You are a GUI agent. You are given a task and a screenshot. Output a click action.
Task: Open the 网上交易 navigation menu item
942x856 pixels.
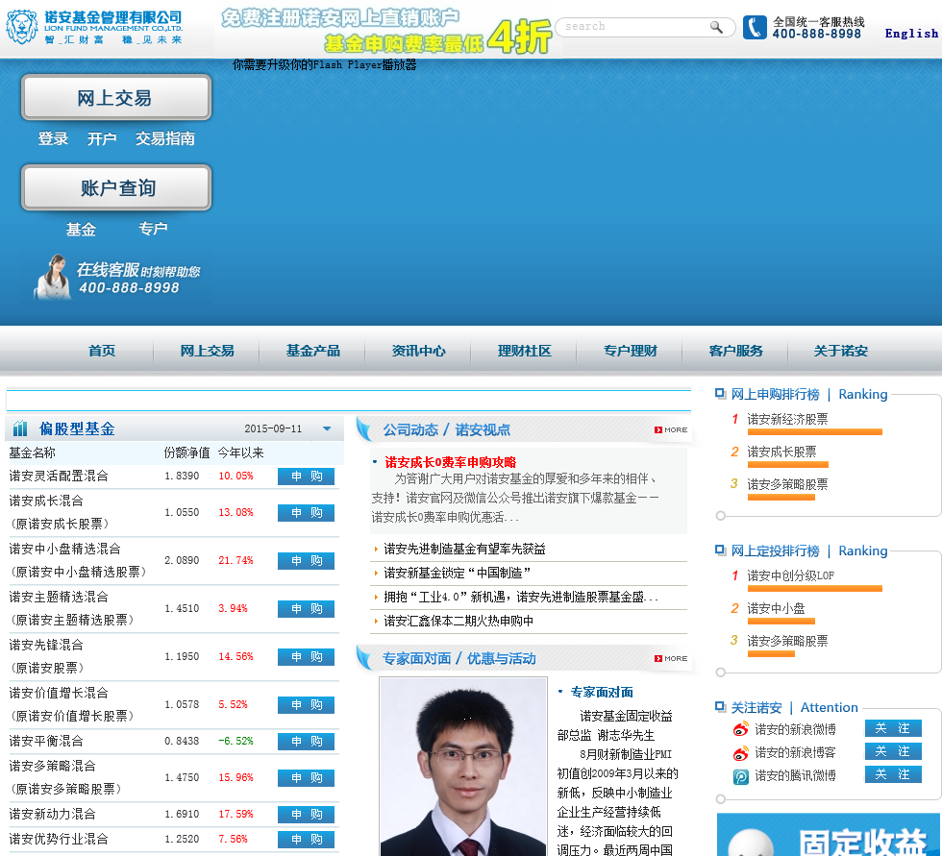click(208, 351)
